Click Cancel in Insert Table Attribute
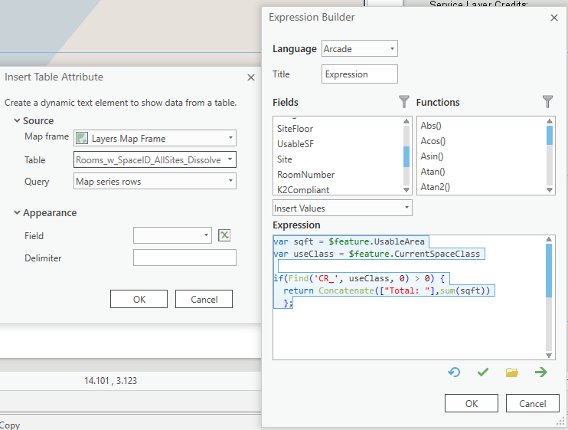Viewport: 568px width, 430px height. (x=204, y=299)
